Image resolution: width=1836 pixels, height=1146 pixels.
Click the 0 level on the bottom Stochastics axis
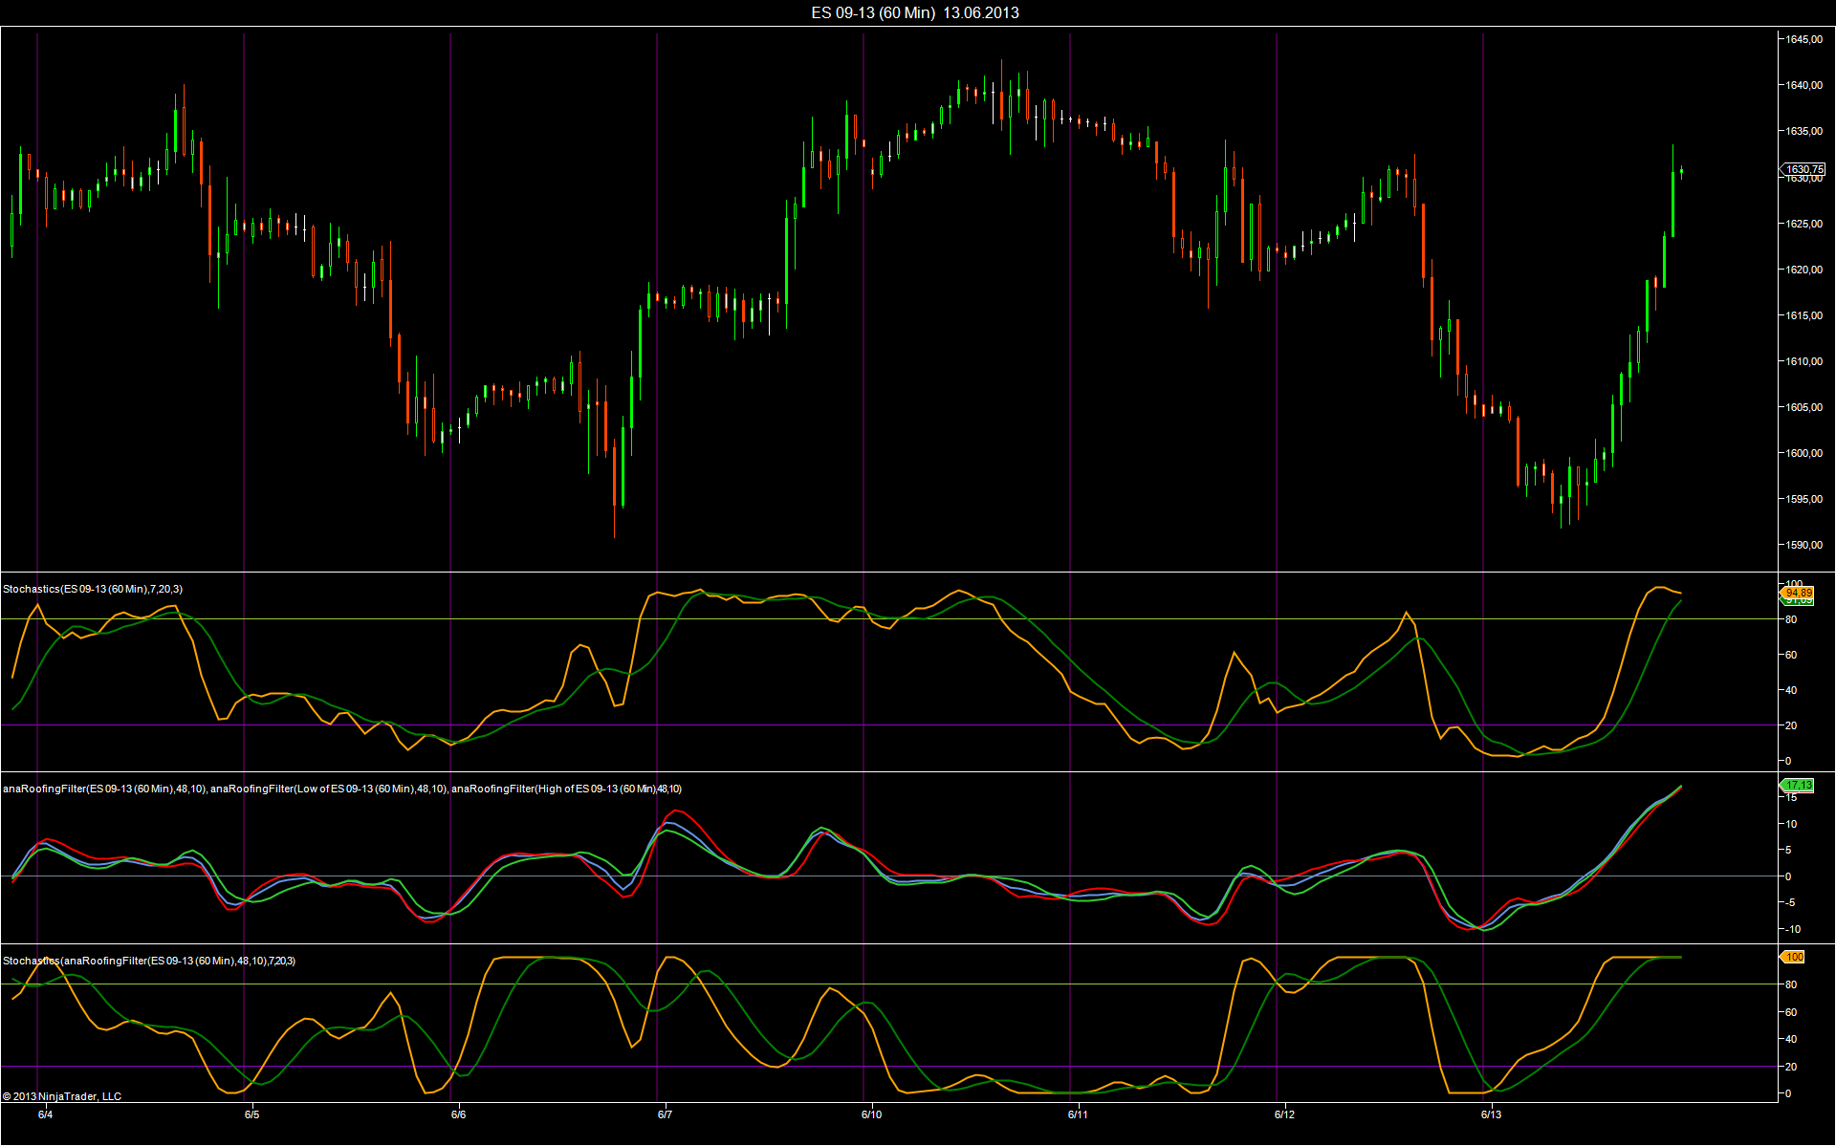coord(1788,1093)
